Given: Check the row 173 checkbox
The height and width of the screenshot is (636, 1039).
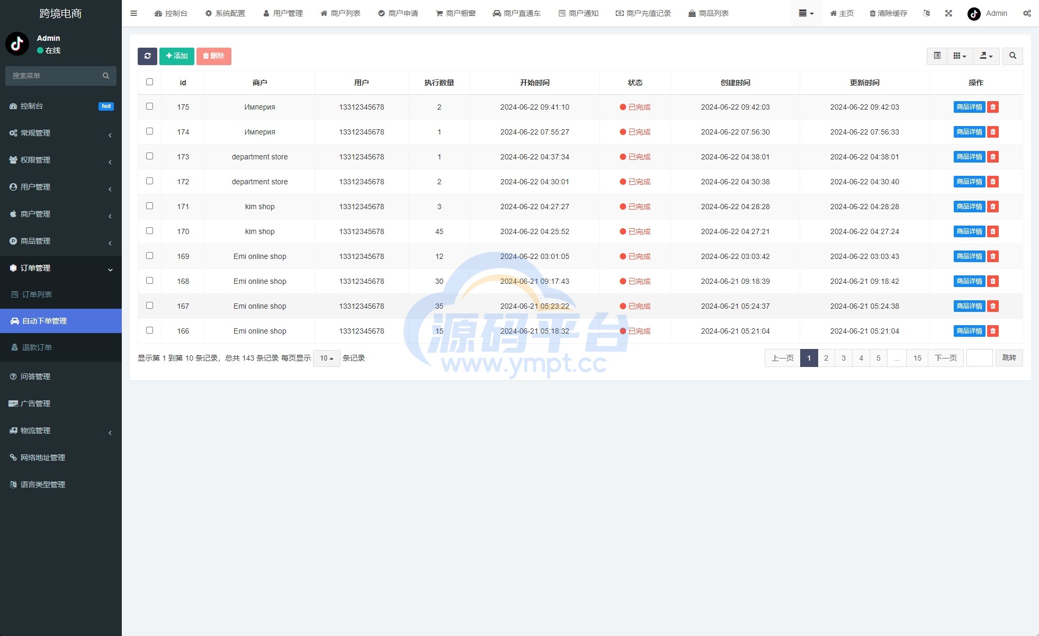Looking at the screenshot, I should point(149,156).
